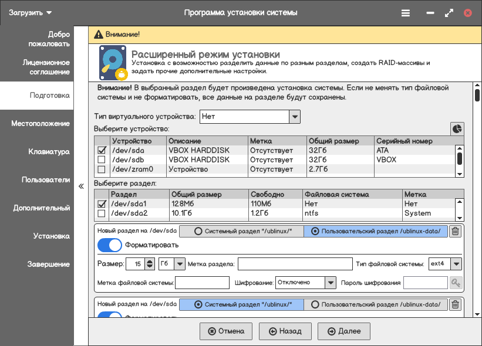Click the warning triangle icon

coord(99,35)
